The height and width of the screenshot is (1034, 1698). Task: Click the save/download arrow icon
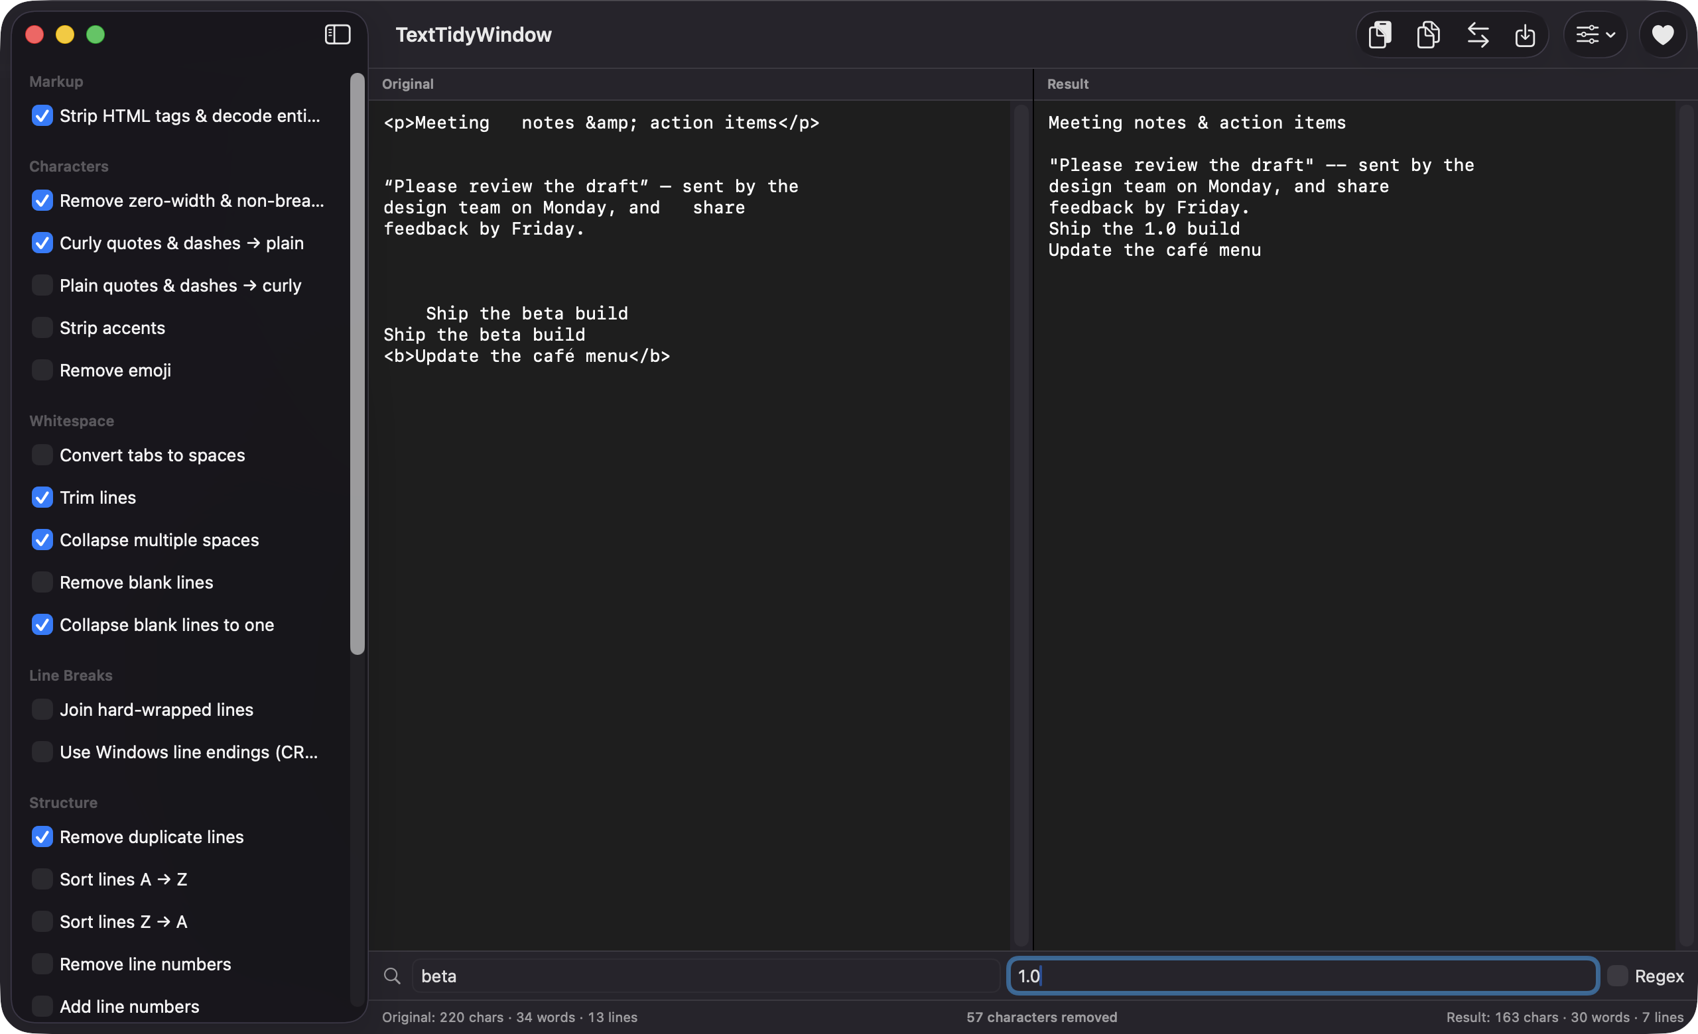[x=1525, y=34]
